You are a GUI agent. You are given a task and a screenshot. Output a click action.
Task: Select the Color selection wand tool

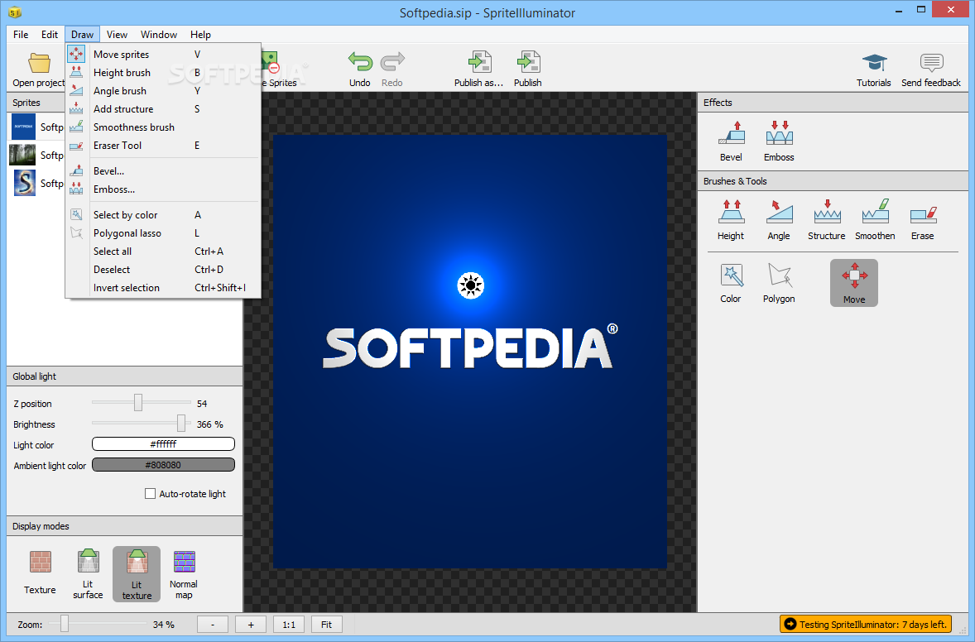click(732, 275)
